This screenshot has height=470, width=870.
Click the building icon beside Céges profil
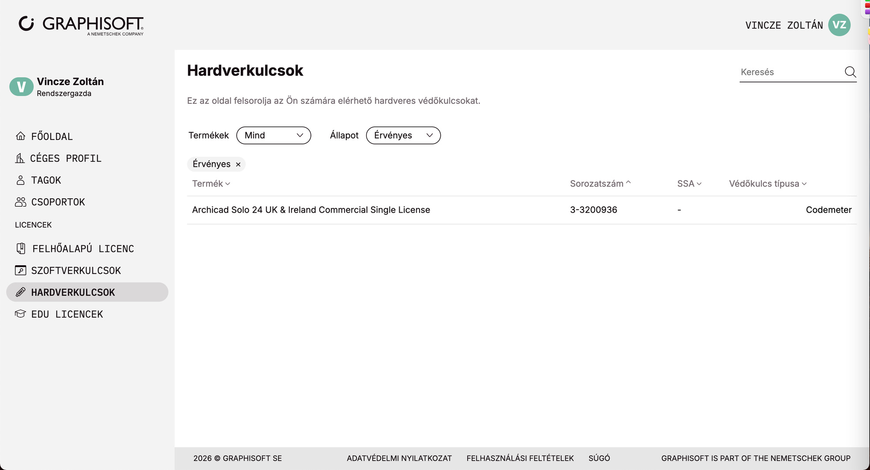(20, 158)
